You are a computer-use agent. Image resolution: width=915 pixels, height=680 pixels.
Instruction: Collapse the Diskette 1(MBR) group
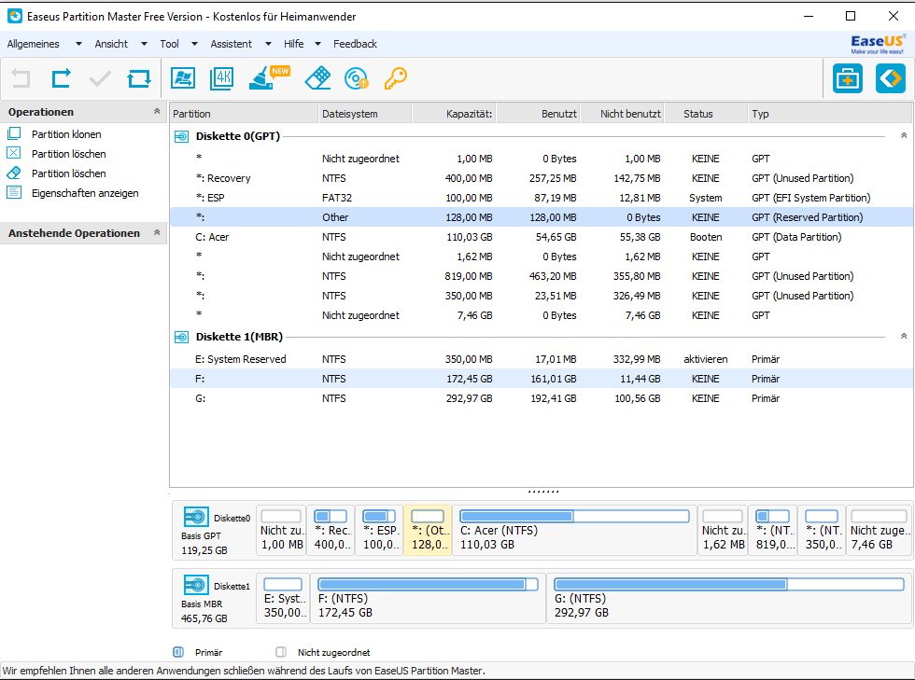point(904,336)
